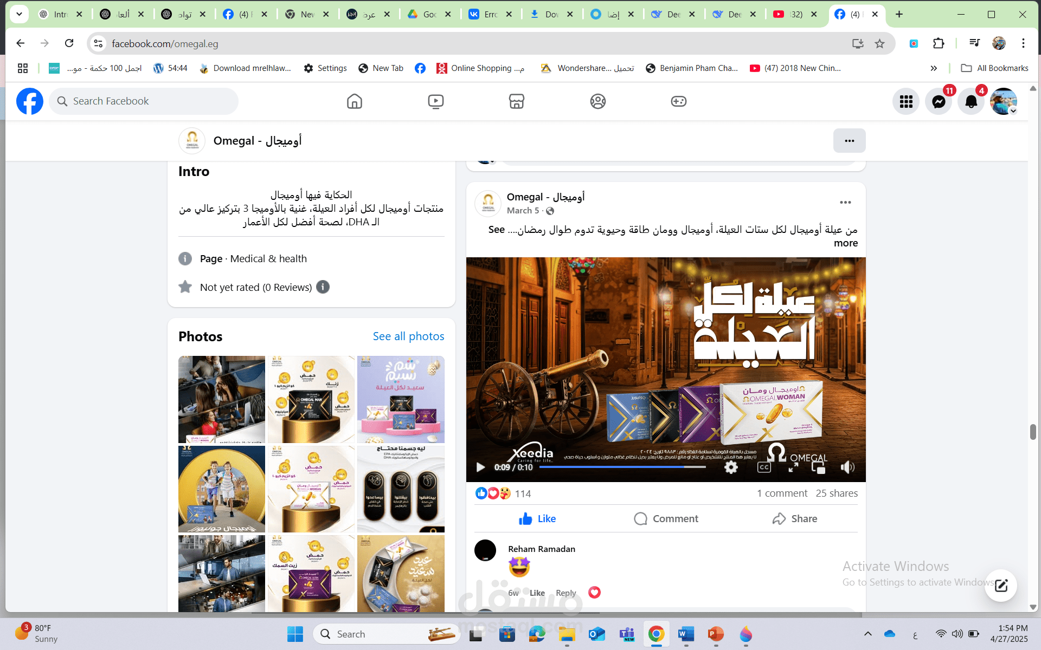
Task: Open video settings gear
Action: point(731,467)
